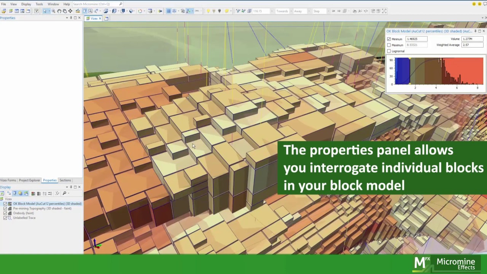Screen dimensions: 487x274
Task: Open the Display menu
Action: pyautogui.click(x=26, y=4)
